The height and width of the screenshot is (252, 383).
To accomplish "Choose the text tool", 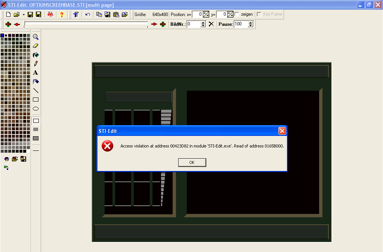I will click(36, 73).
